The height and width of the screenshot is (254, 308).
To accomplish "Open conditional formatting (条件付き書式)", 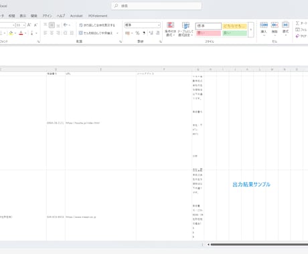I will [171, 29].
